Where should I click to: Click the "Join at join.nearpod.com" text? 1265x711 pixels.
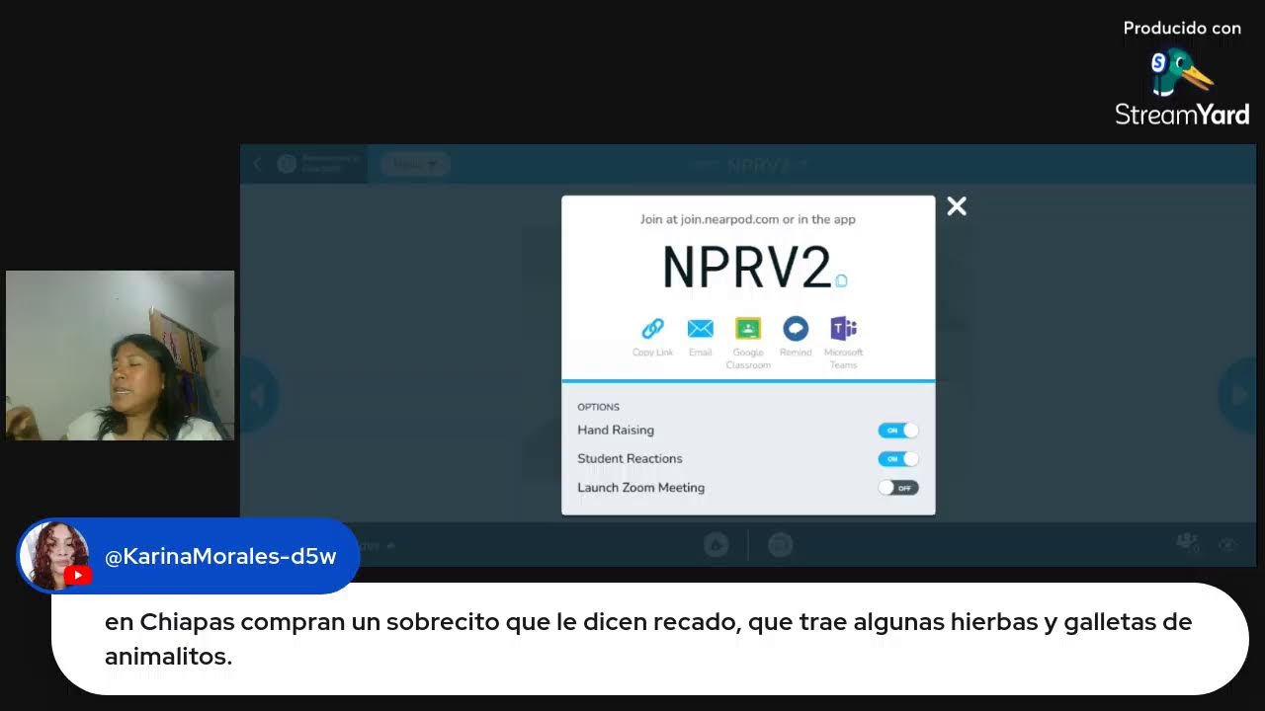point(748,219)
